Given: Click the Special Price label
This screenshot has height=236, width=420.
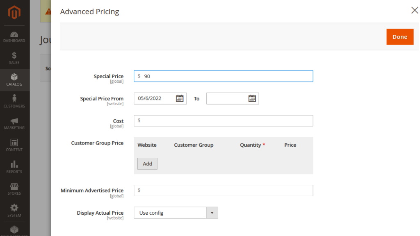Looking at the screenshot, I should point(108,76).
